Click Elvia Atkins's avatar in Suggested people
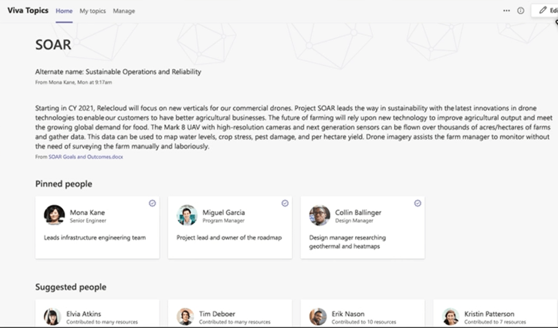Screen dimensions: 558x328 coord(52,317)
